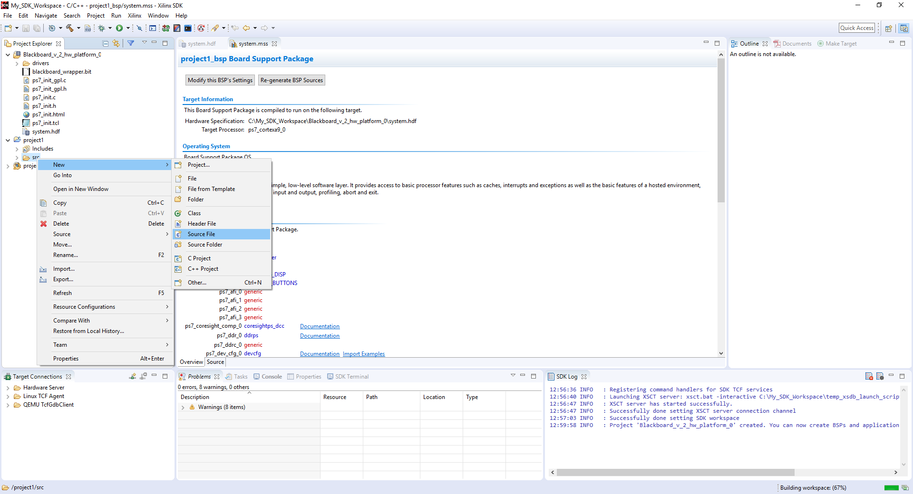This screenshot has width=913, height=494.
Task: Click the Back arrow navigation icon
Action: [x=246, y=28]
